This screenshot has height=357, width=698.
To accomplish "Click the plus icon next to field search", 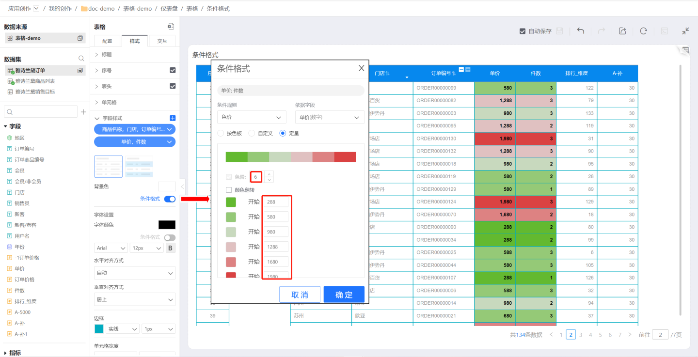I will point(83,112).
